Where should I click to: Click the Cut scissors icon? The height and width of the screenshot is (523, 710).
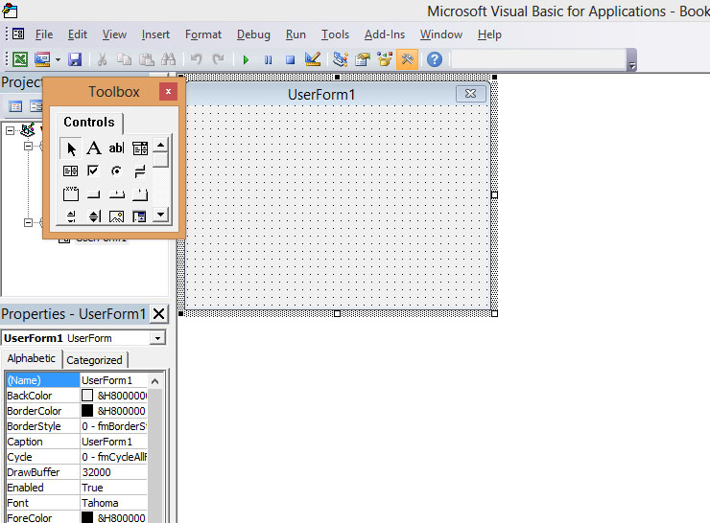pos(102,59)
